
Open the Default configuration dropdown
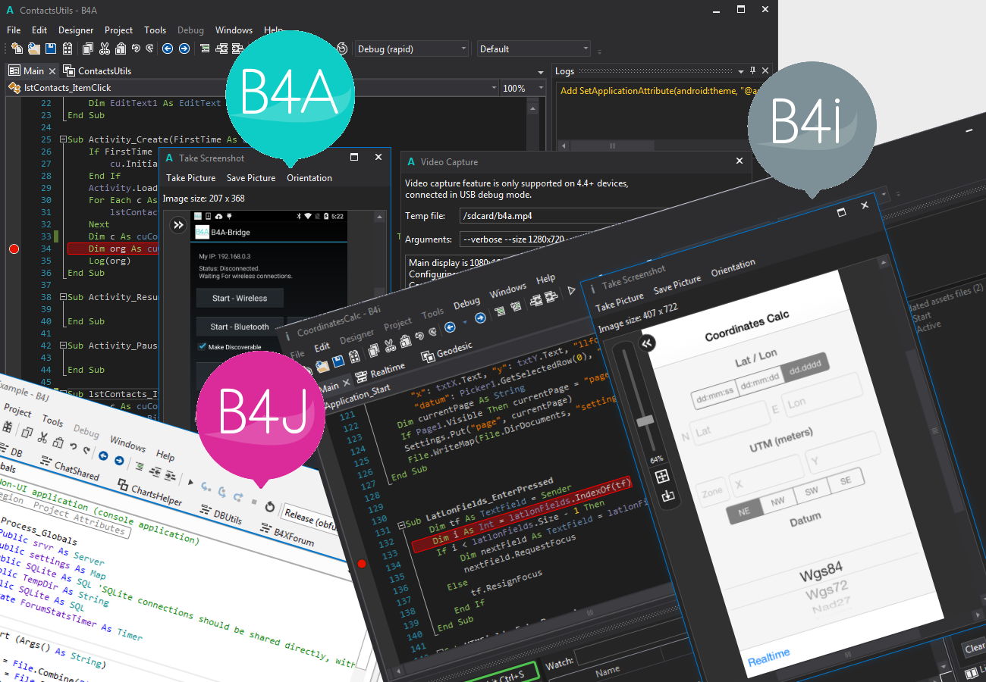pyautogui.click(x=533, y=48)
